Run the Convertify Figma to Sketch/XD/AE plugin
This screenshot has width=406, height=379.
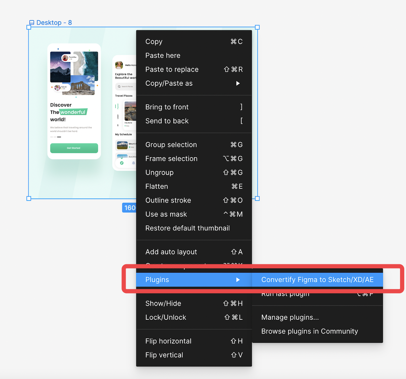point(317,280)
